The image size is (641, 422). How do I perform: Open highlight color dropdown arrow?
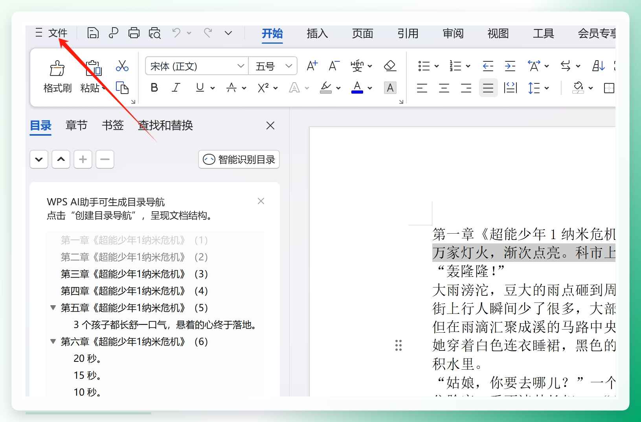tap(338, 88)
